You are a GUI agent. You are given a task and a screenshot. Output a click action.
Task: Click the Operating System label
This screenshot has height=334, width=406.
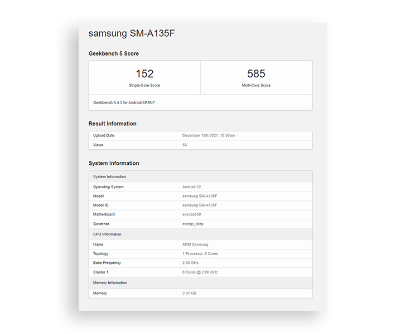[109, 187]
